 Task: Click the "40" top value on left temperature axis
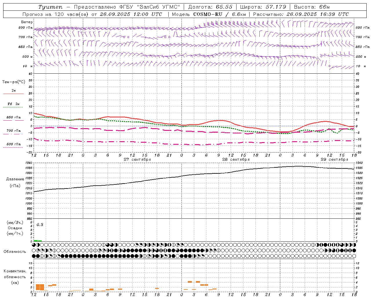(30, 74)
